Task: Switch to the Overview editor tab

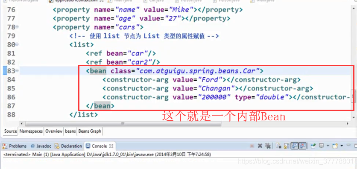Action: tap(54, 131)
